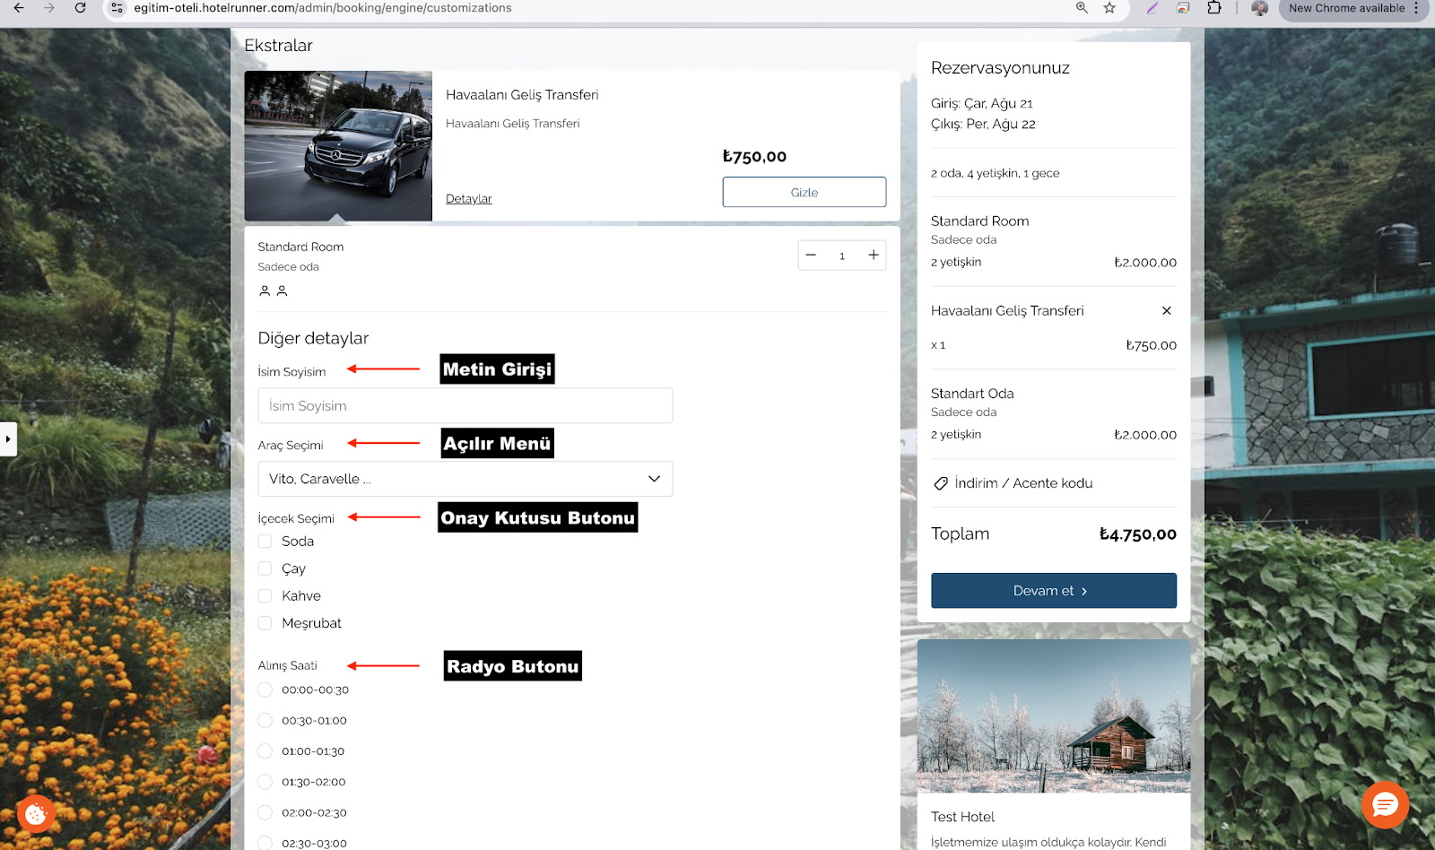Tick the Kahve checkbox
The image size is (1435, 850).
pos(265,596)
